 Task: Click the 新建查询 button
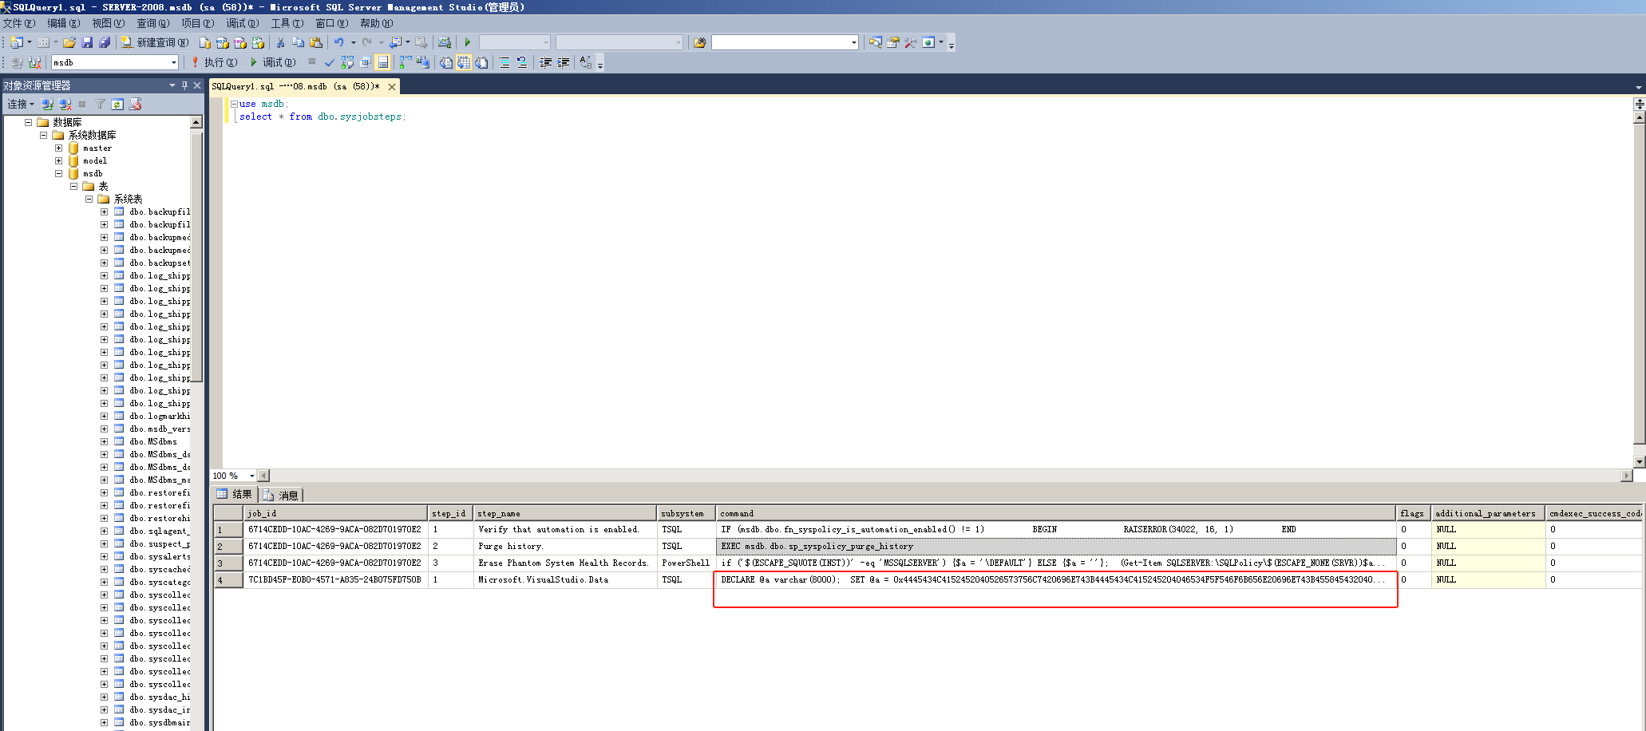pyautogui.click(x=155, y=42)
